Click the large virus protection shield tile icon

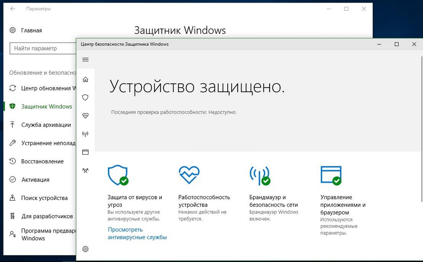pyautogui.click(x=118, y=175)
